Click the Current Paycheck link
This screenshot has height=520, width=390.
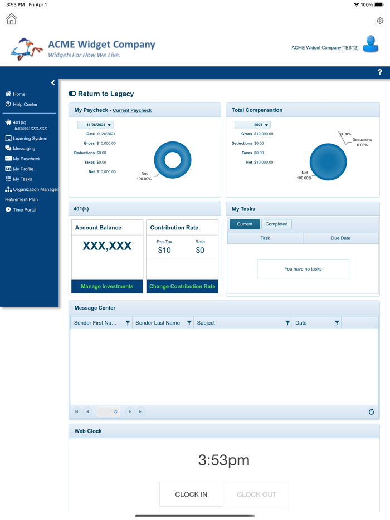click(x=132, y=110)
